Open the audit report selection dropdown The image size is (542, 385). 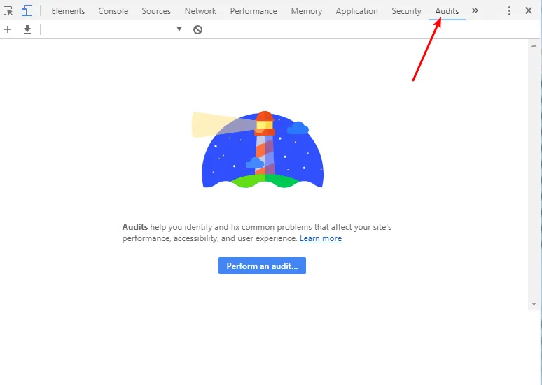(x=112, y=29)
